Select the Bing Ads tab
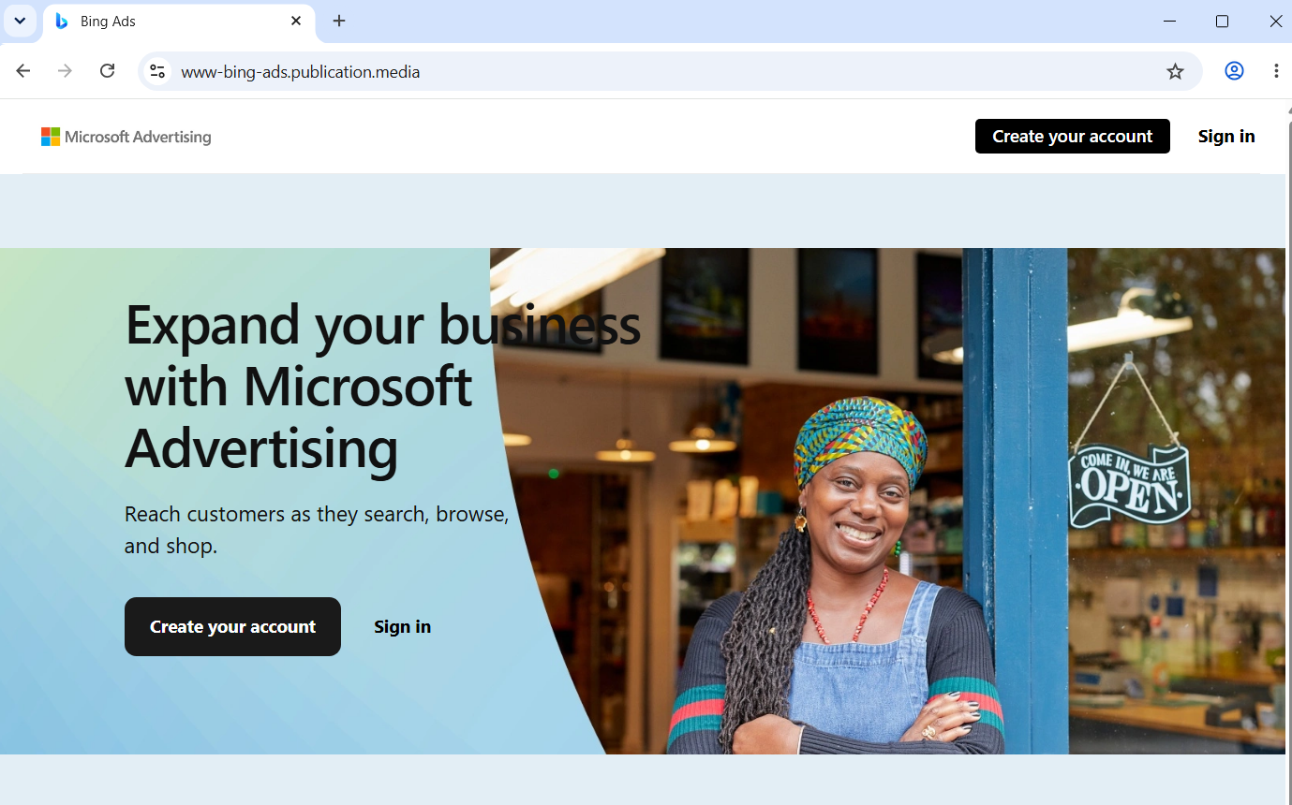Viewport: 1292px width, 805px height. tap(179, 22)
